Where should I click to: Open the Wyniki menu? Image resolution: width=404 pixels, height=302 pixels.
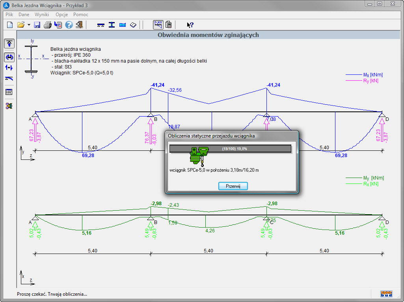tap(42, 15)
